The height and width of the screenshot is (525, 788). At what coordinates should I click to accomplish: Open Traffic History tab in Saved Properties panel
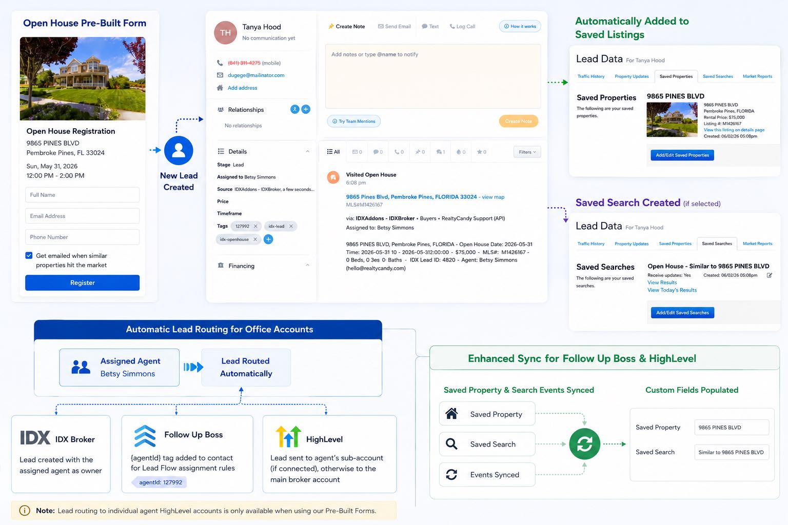click(x=591, y=76)
